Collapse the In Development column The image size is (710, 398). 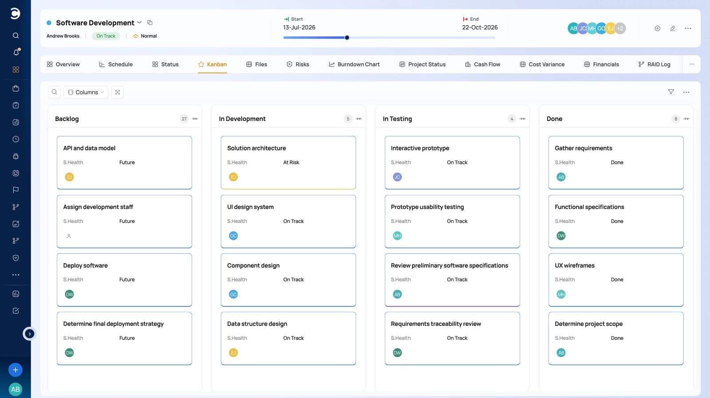point(359,119)
